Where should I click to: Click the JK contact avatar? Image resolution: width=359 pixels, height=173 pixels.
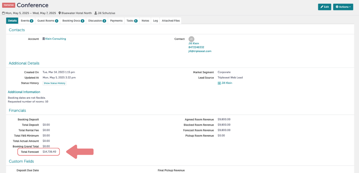(191, 39)
